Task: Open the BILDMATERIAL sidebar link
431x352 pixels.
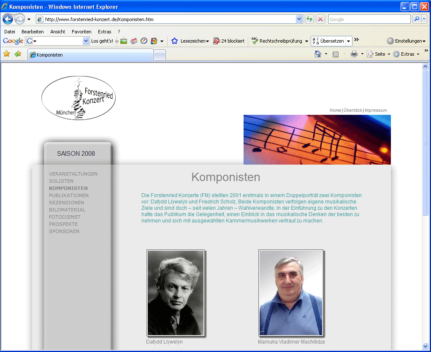Action: pyautogui.click(x=67, y=210)
